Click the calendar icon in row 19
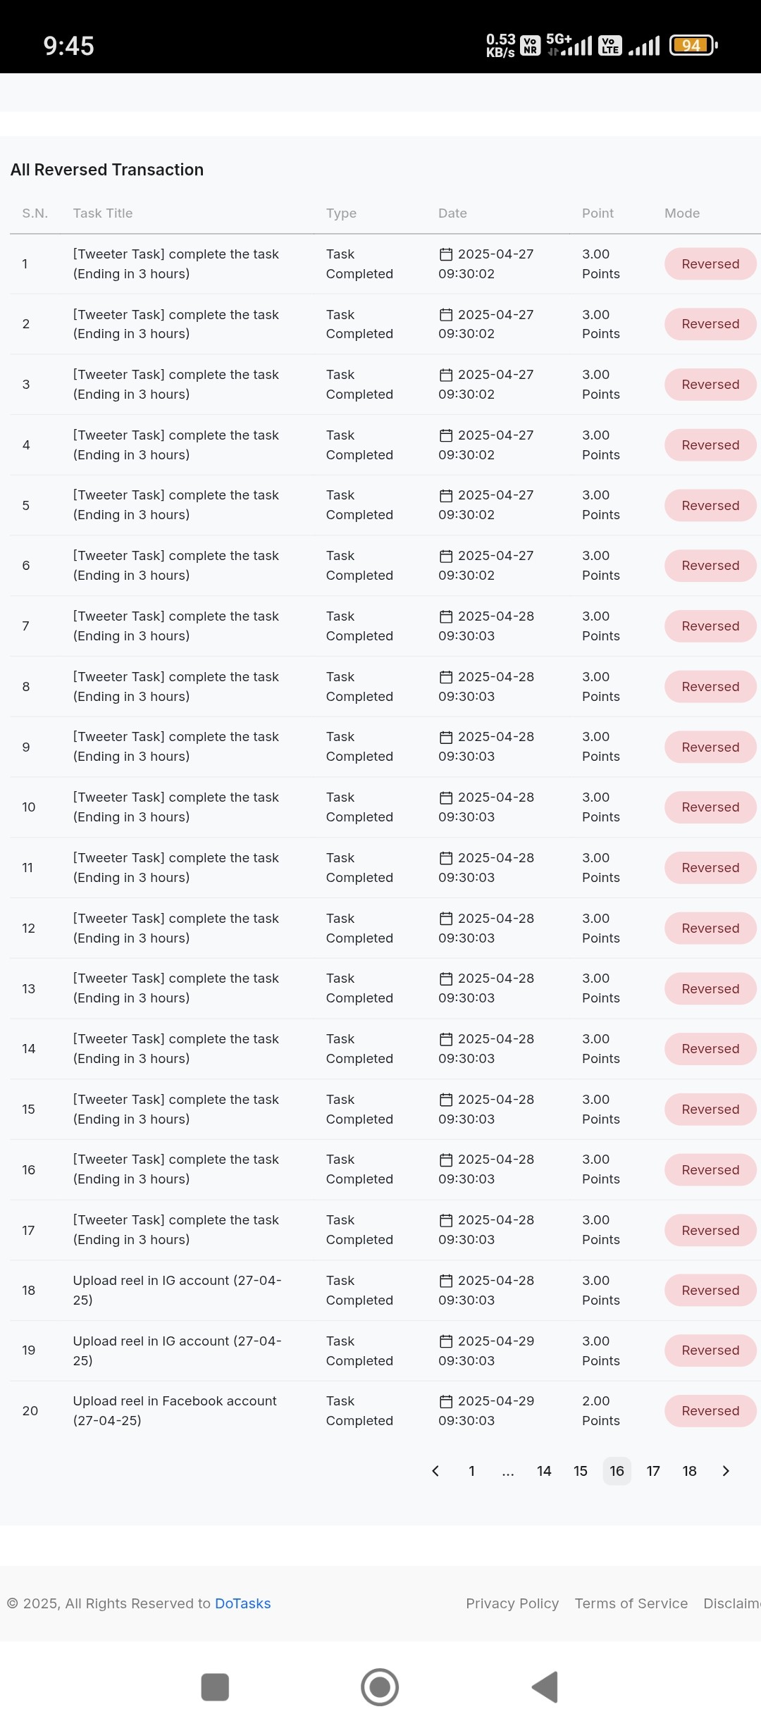The height and width of the screenshot is (1733, 761). click(446, 1341)
